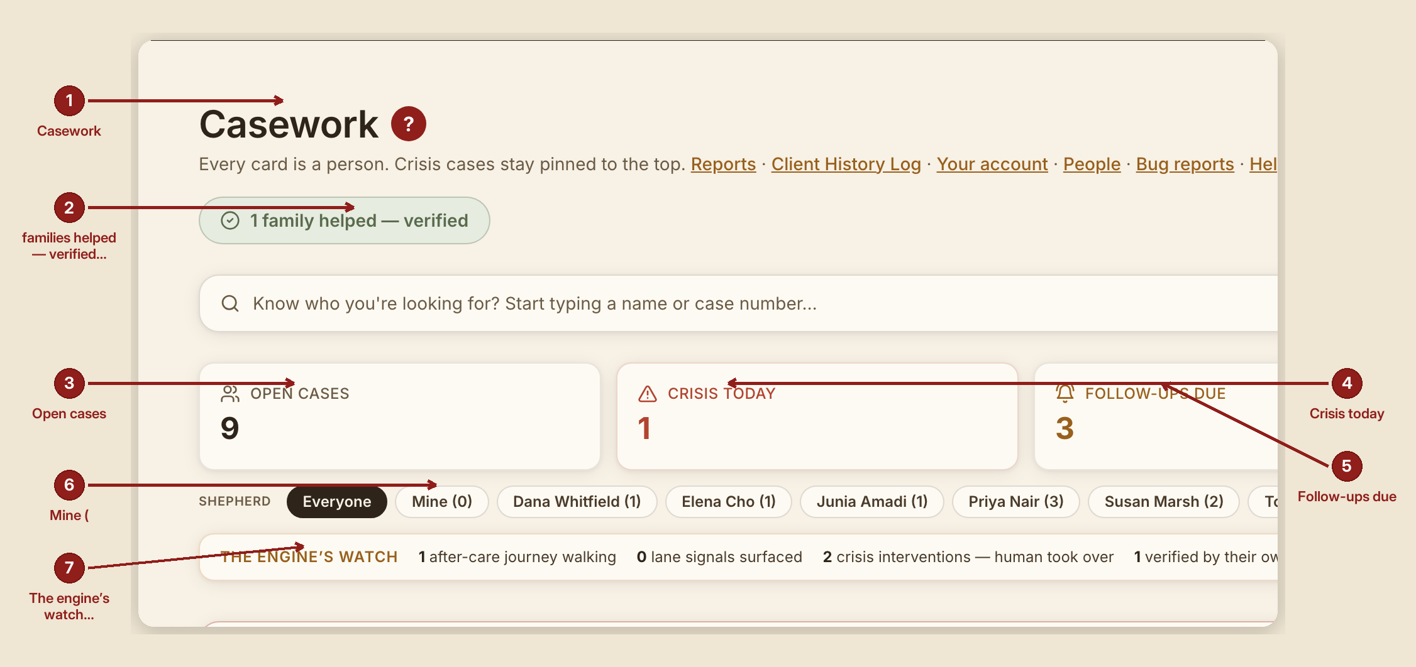
Task: Click the checkmark icon in family helped badge
Action: 230,220
